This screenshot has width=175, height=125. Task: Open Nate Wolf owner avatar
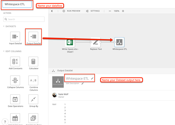[x=54, y=95]
